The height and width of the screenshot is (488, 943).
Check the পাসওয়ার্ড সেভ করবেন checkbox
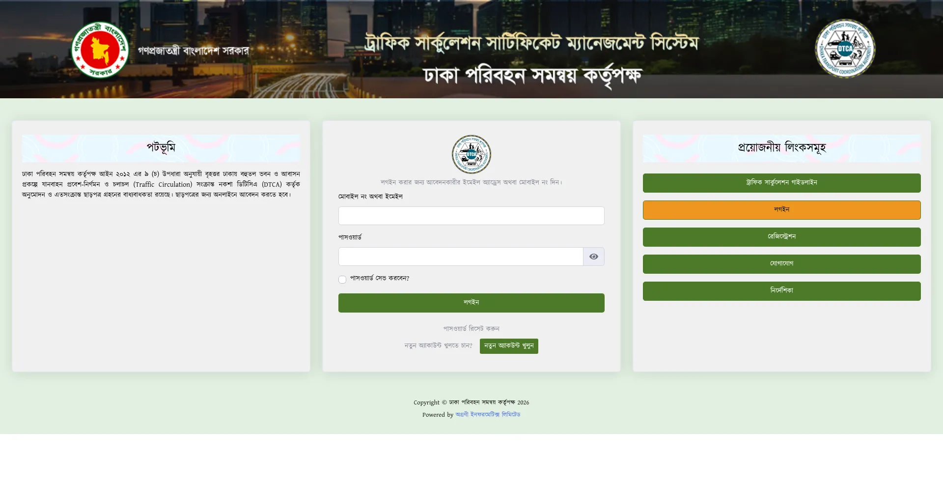click(x=342, y=280)
